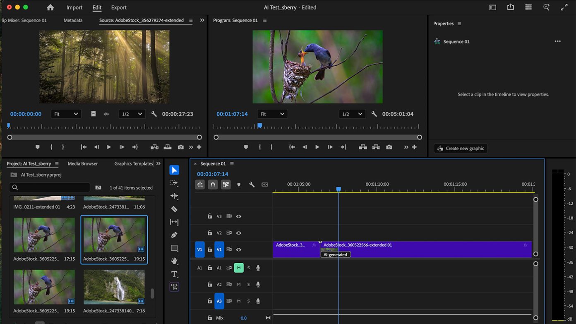
Task: Select the Pen tool
Action: [174, 235]
